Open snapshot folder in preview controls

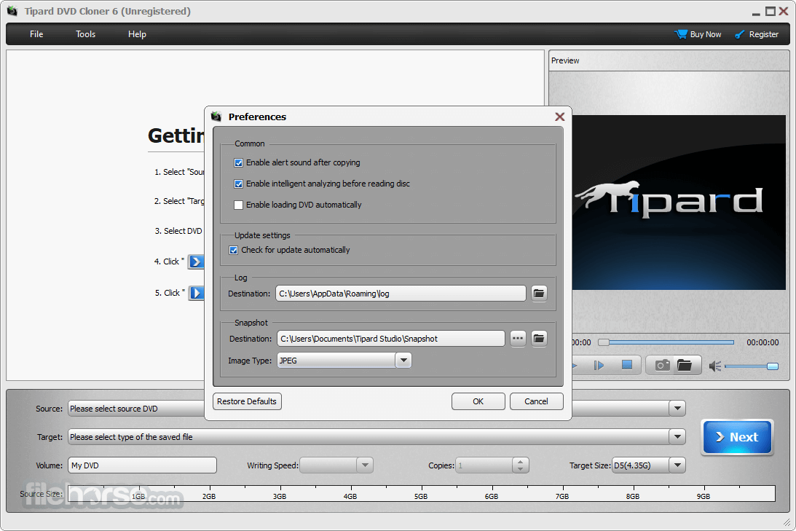(685, 365)
